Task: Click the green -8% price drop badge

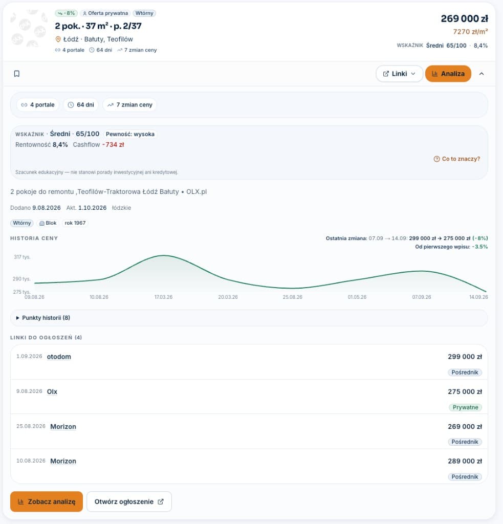Action: pos(66,13)
